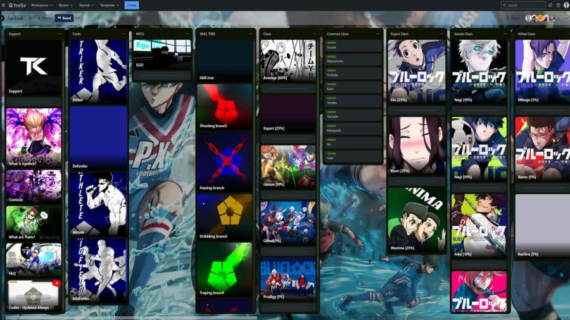Open the Templates dropdown
Viewport: 570px width, 320px height.
pos(110,6)
